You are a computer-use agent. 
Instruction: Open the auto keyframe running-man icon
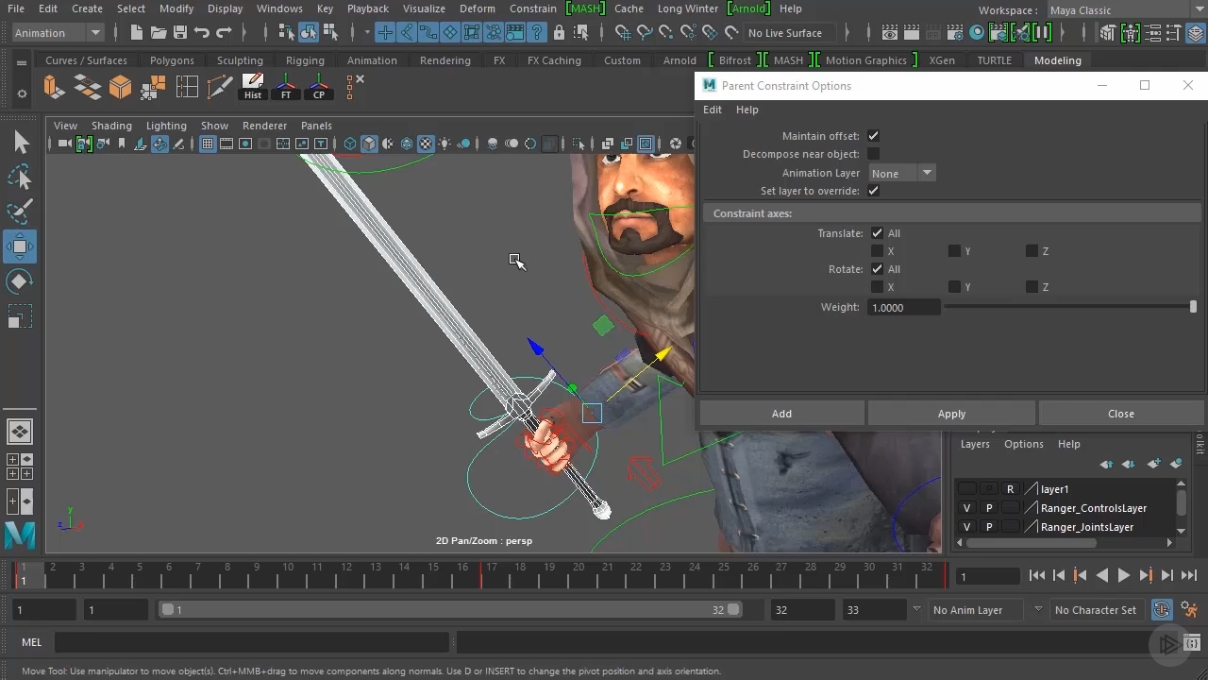1189,610
